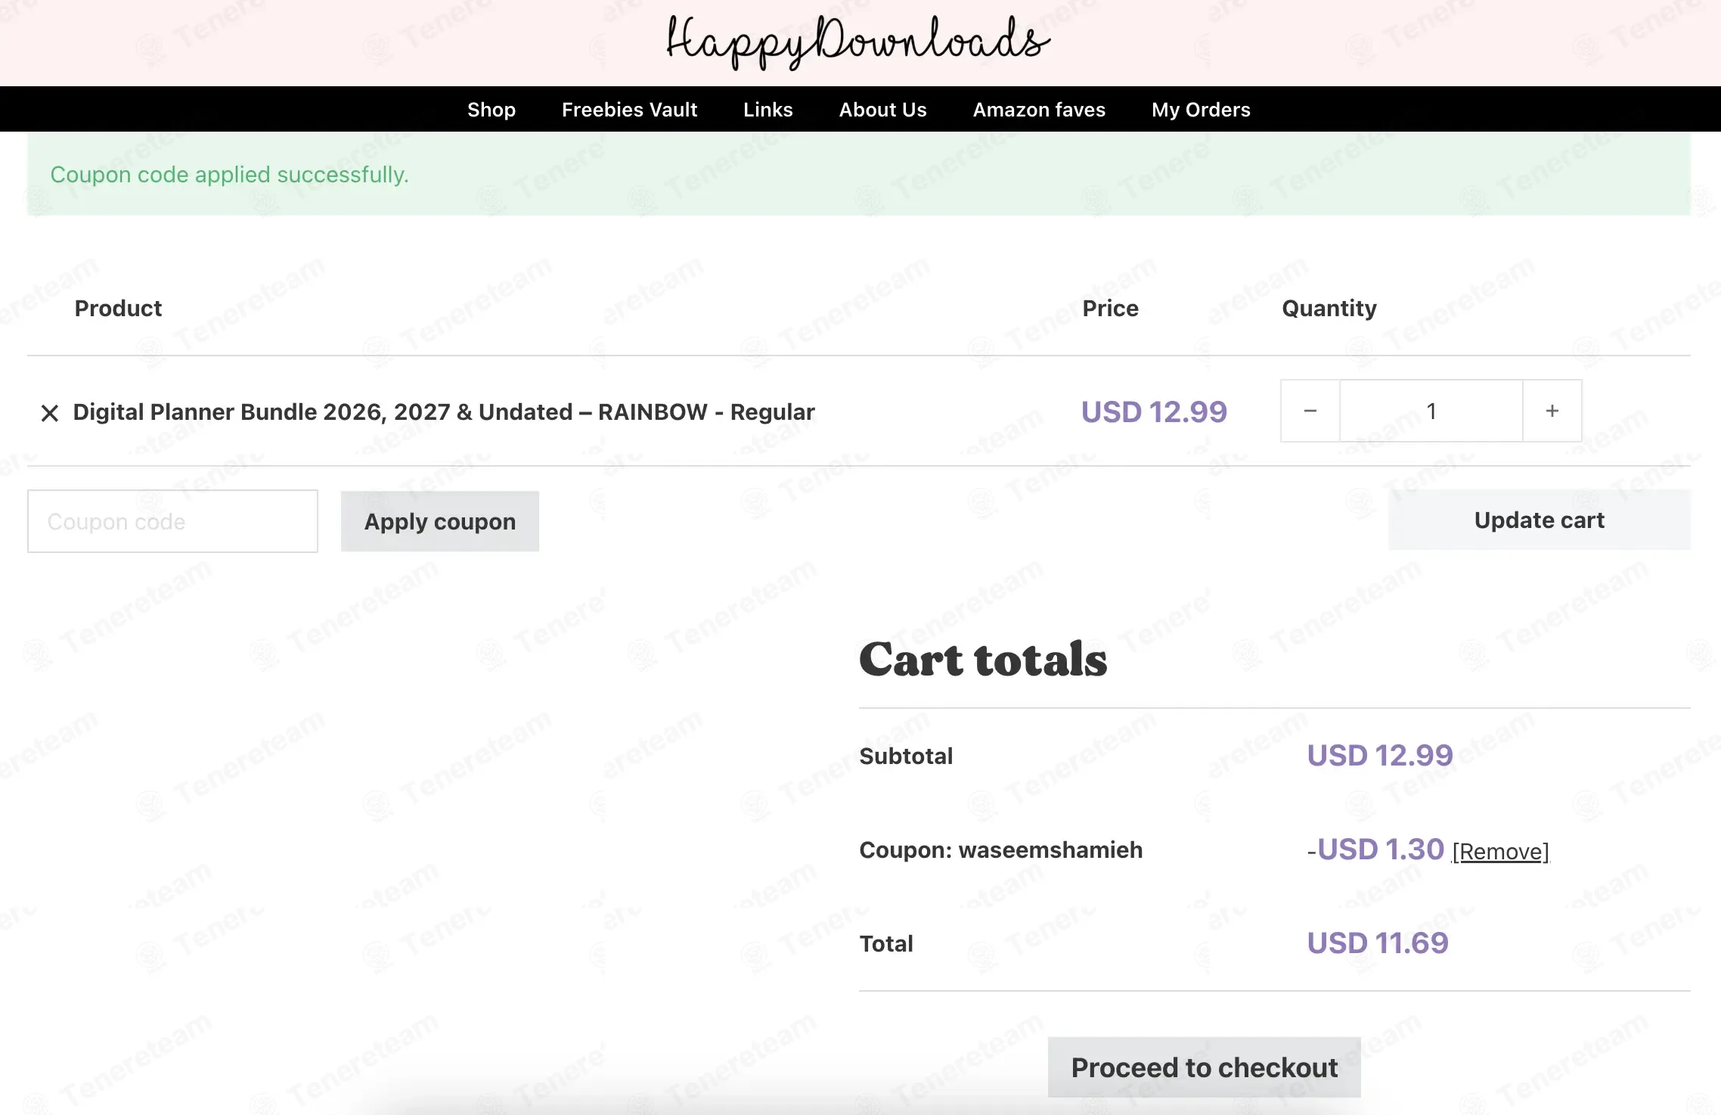Remove the waseemshamieh coupon
Image resolution: width=1721 pixels, height=1115 pixels.
pos(1500,852)
